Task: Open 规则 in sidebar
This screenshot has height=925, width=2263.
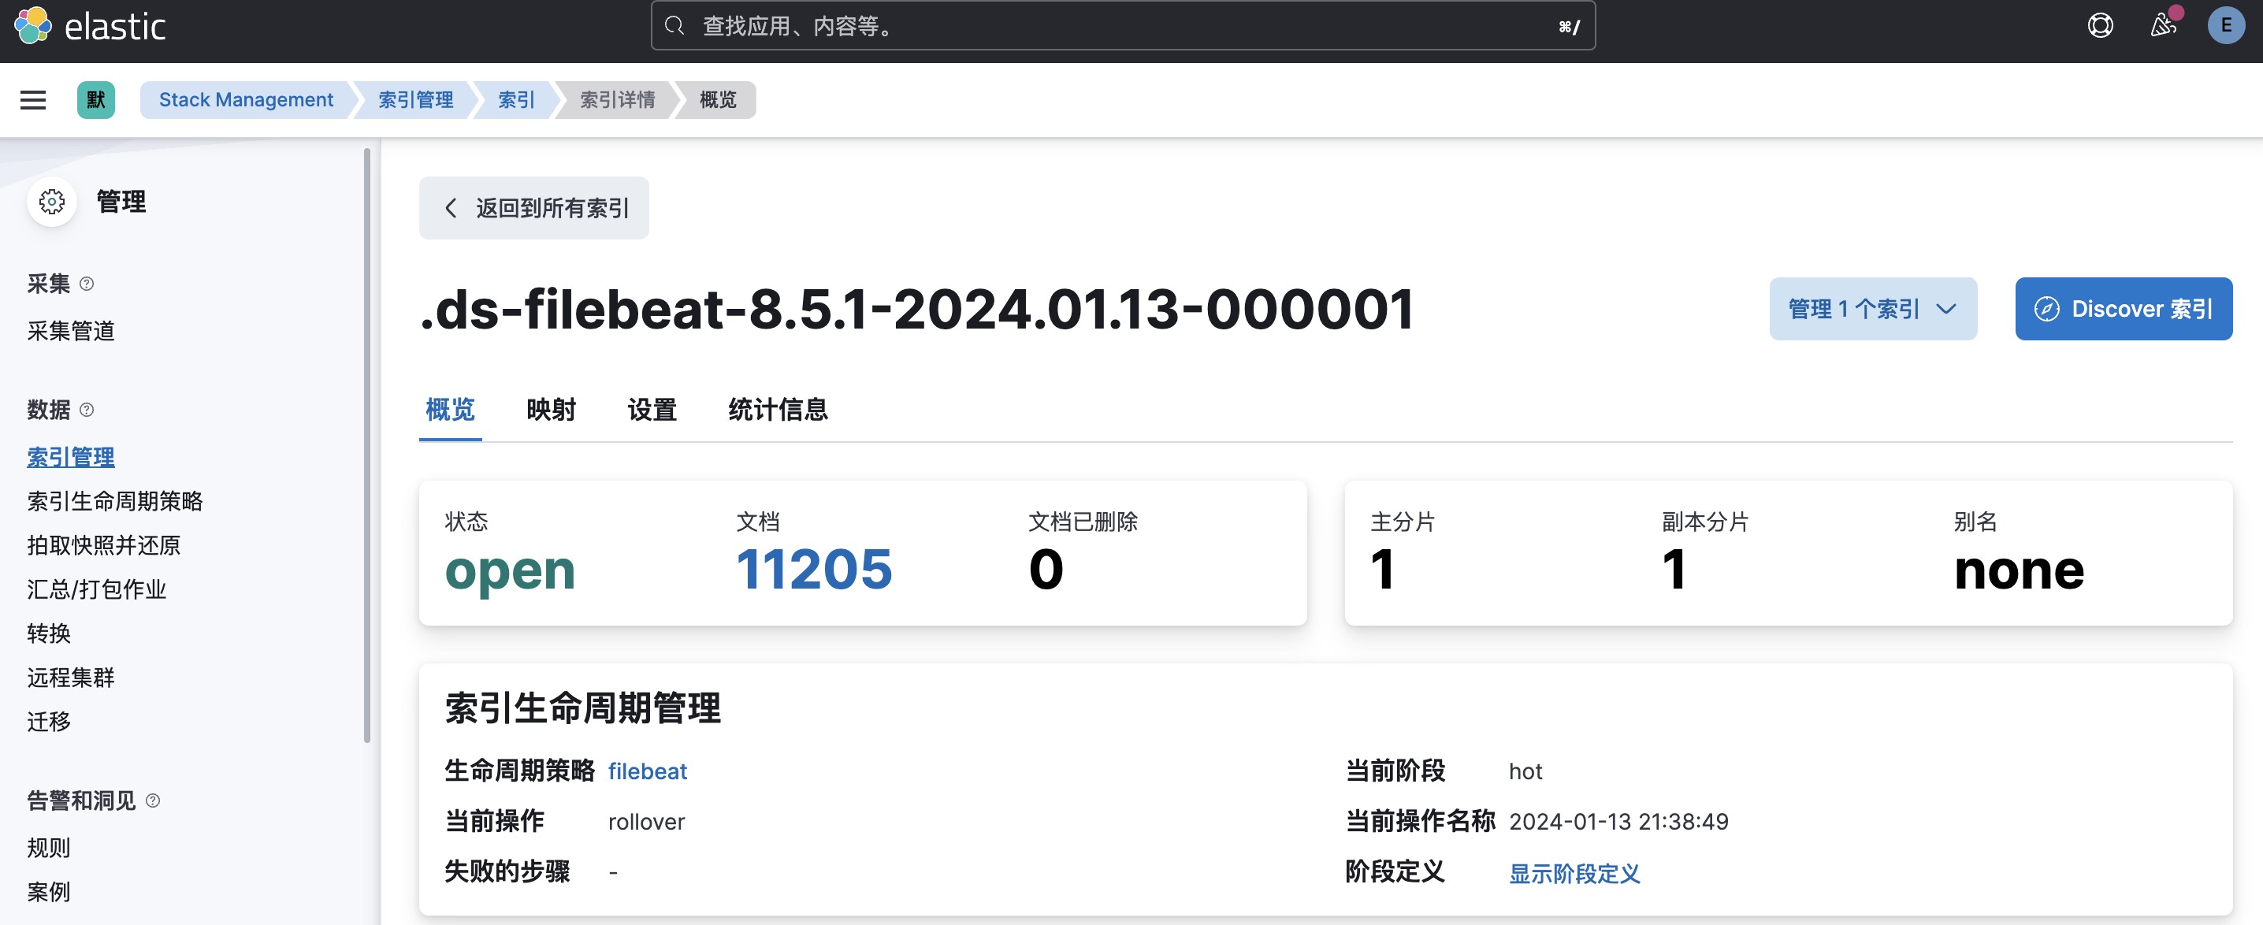Action: pos(49,849)
